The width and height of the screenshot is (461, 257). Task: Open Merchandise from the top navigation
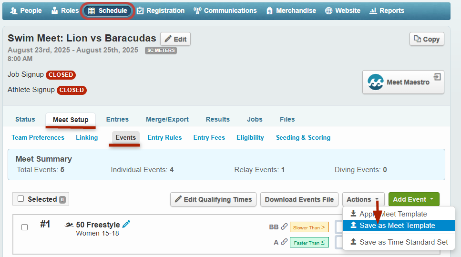point(291,10)
